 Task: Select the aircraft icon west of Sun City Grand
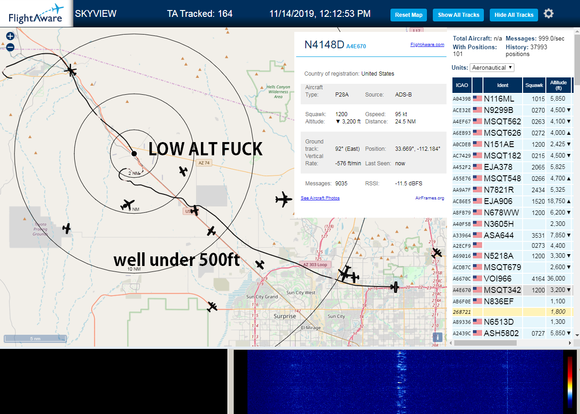(212, 307)
